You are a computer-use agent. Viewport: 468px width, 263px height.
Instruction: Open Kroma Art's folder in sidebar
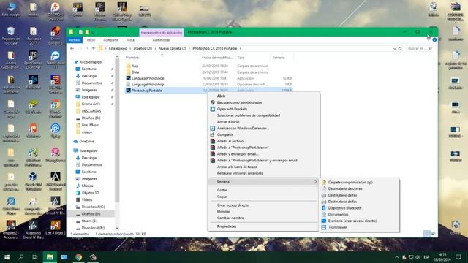91,104
